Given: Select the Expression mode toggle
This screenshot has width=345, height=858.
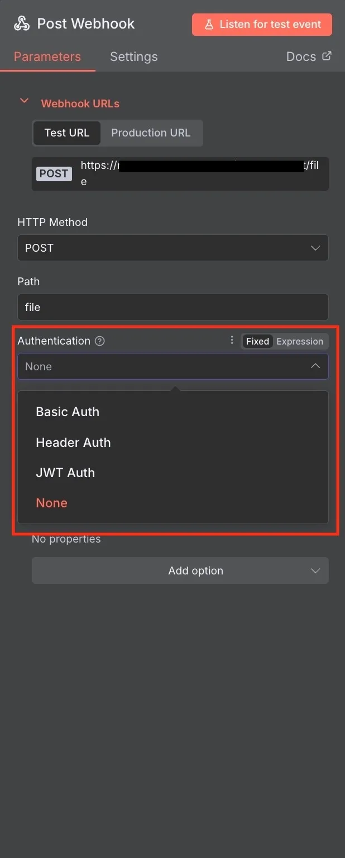Looking at the screenshot, I should click(x=300, y=341).
